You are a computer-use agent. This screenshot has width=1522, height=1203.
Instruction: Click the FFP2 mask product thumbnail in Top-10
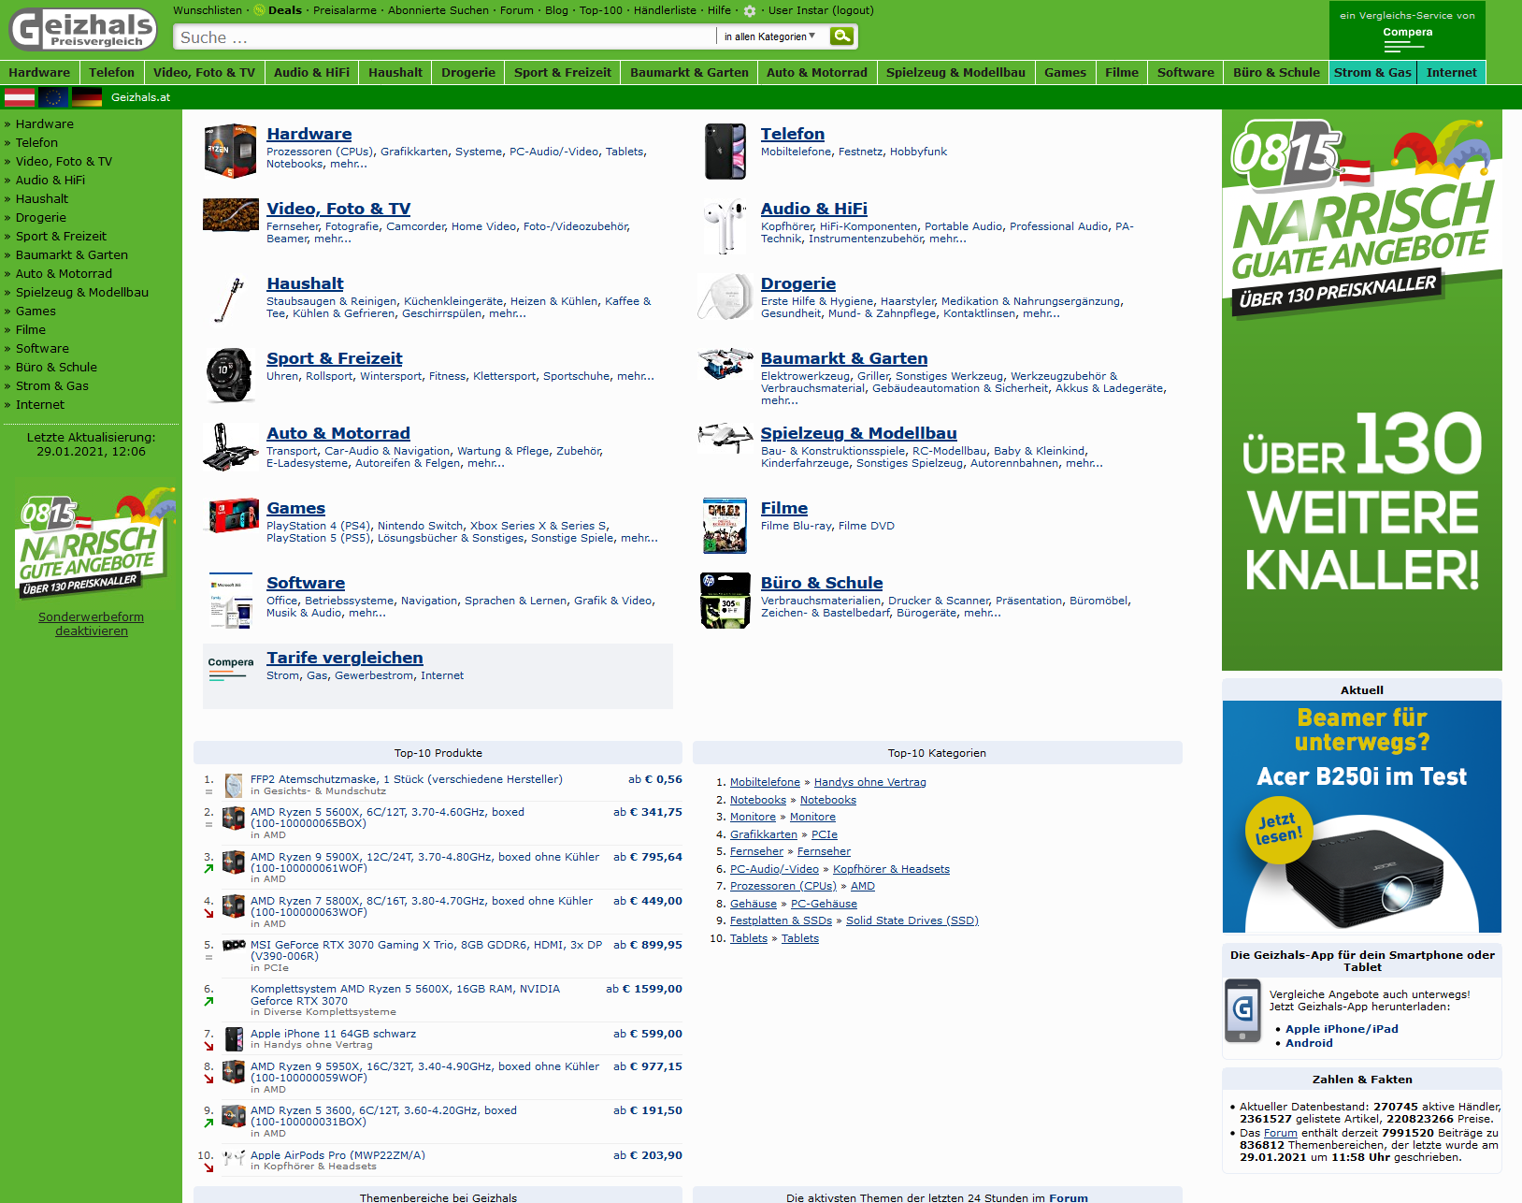pos(234,786)
